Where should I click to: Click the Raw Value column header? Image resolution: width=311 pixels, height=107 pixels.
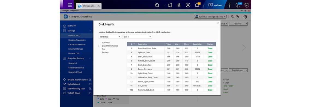[198, 44]
